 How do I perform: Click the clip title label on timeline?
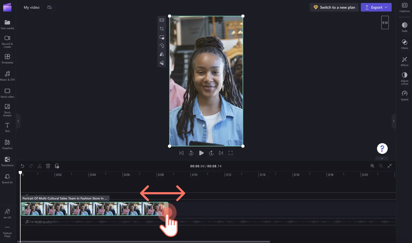tap(65, 198)
